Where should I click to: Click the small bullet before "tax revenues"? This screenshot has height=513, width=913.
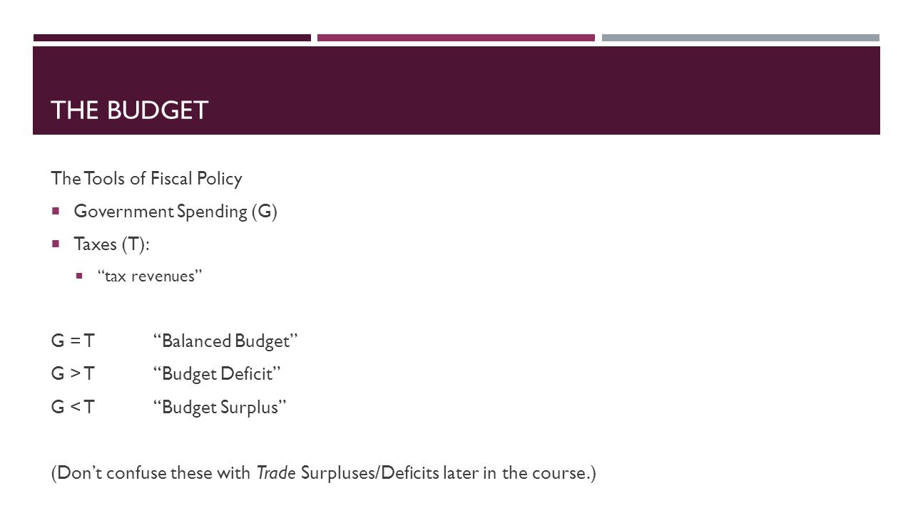click(79, 276)
